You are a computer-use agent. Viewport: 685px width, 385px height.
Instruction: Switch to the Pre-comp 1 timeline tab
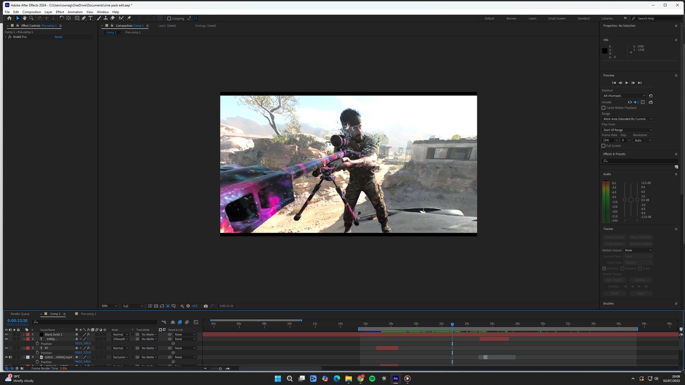pyautogui.click(x=89, y=314)
